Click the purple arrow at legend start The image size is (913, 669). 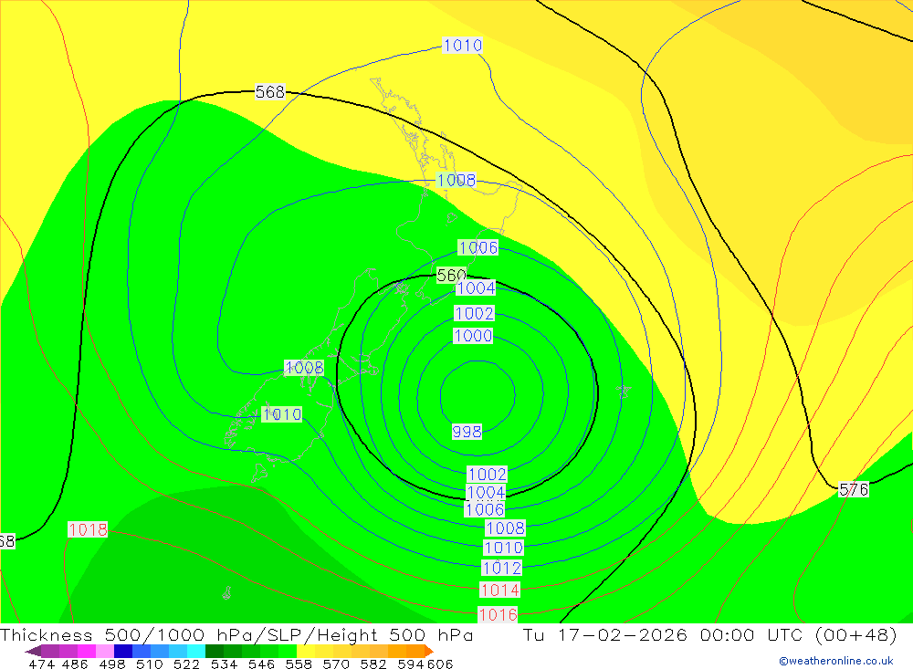[33, 651]
